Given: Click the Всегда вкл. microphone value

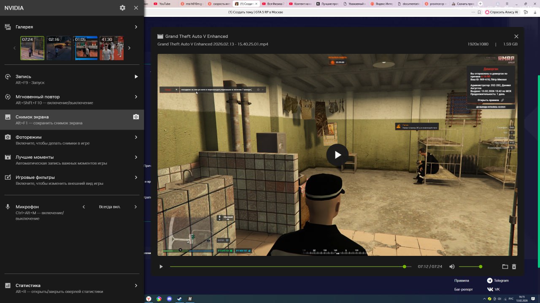Looking at the screenshot, I should [x=110, y=207].
